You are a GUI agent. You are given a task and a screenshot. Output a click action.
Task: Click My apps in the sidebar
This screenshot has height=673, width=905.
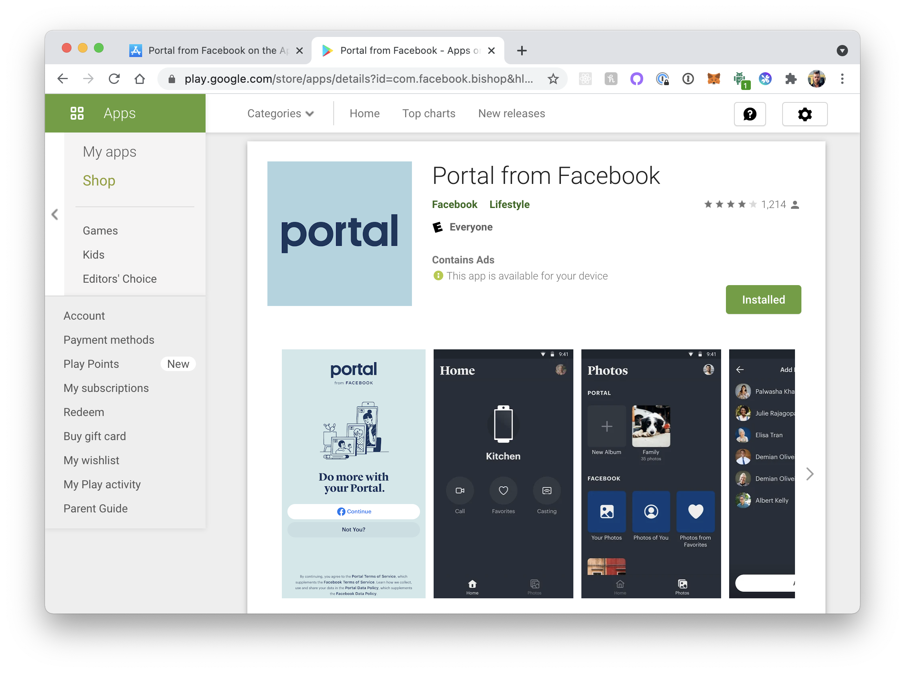[x=110, y=151]
